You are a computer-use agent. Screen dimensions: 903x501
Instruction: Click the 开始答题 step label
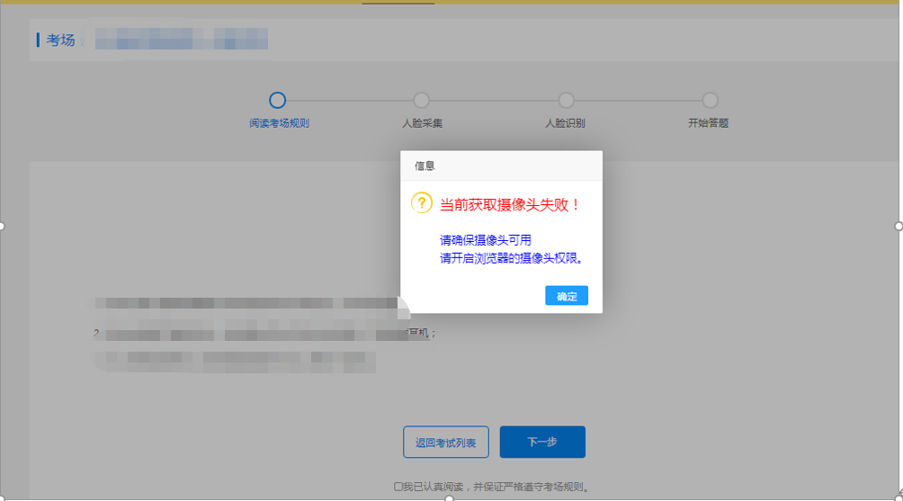coord(708,123)
